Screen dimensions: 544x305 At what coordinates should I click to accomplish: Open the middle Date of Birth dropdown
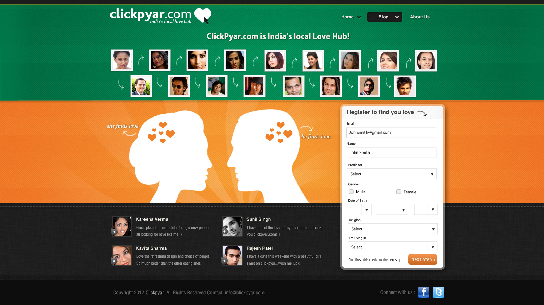click(x=392, y=210)
